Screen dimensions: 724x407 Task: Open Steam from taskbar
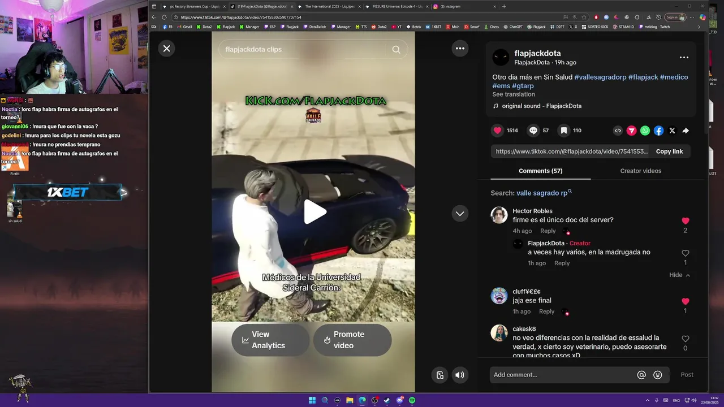coord(387,400)
